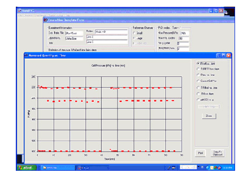Click the Exp. Data File input field
Image resolution: width=249 pixels, height=177 pixels.
pos(74,33)
